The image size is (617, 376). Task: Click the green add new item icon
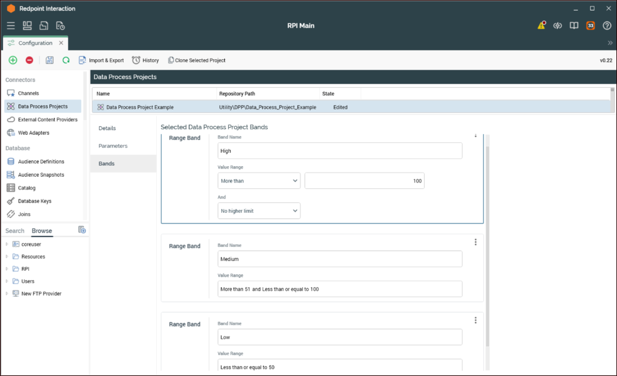point(13,60)
